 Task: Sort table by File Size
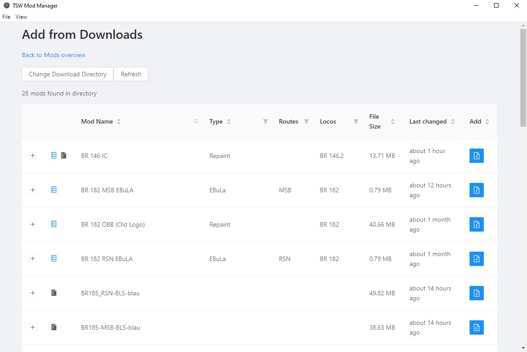coord(392,121)
